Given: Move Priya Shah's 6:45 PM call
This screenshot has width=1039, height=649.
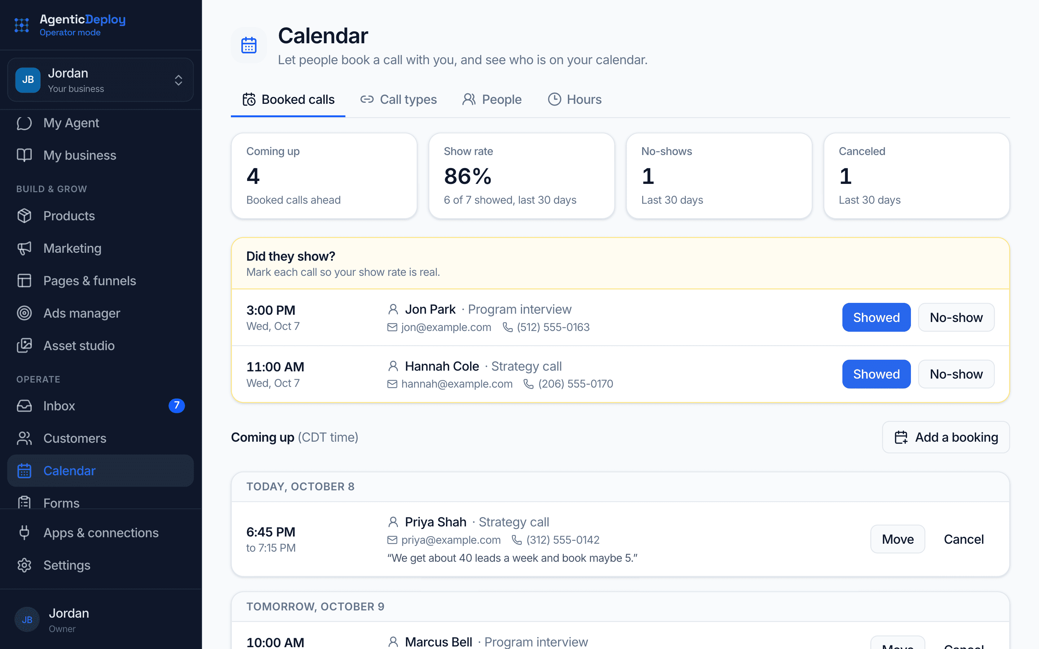Looking at the screenshot, I should [898, 539].
